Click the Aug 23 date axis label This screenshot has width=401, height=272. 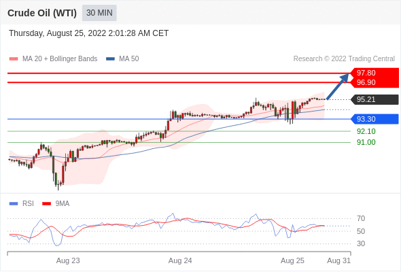coord(68,260)
